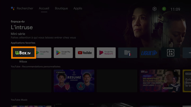
Task: Launch the YouTube app tile
Action: 85,53
